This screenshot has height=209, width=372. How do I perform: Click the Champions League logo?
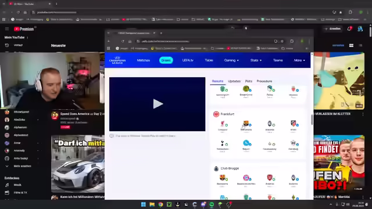pos(117,60)
